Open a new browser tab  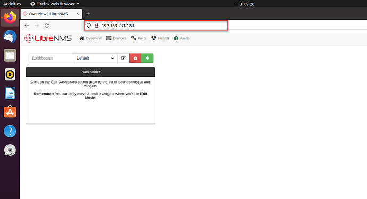pyautogui.click(x=88, y=14)
